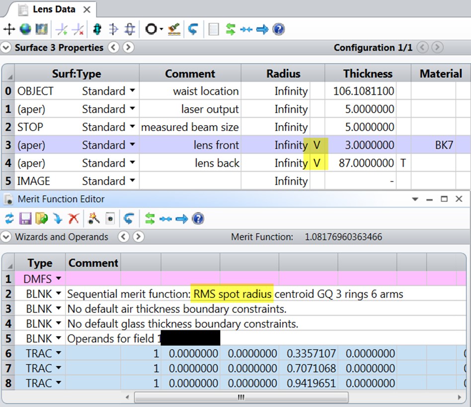Click the blue refresh arrows in Merit Function Editor
Image resolution: width=471 pixels, height=407 pixels.
9,218
